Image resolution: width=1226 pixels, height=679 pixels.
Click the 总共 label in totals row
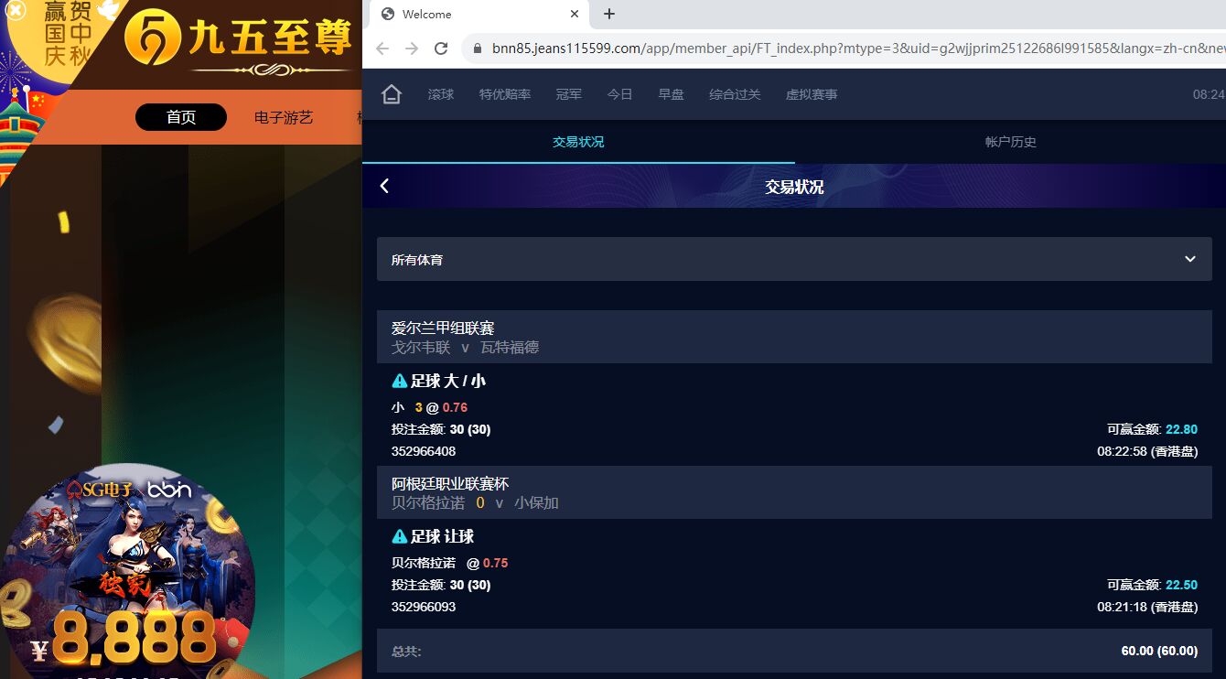point(406,652)
